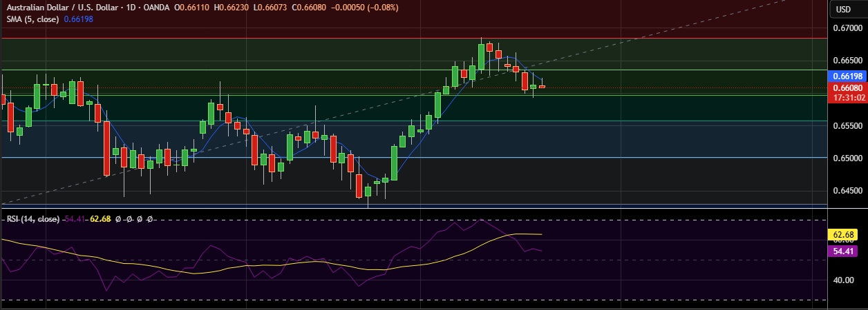Click the red 0.66080 current price label

(x=847, y=88)
